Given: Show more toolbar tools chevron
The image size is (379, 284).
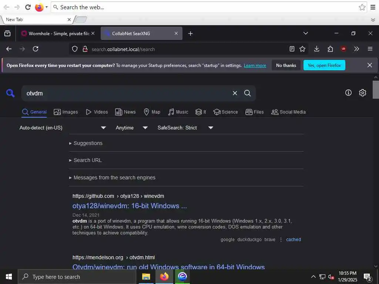Looking at the screenshot, I should coord(356,49).
